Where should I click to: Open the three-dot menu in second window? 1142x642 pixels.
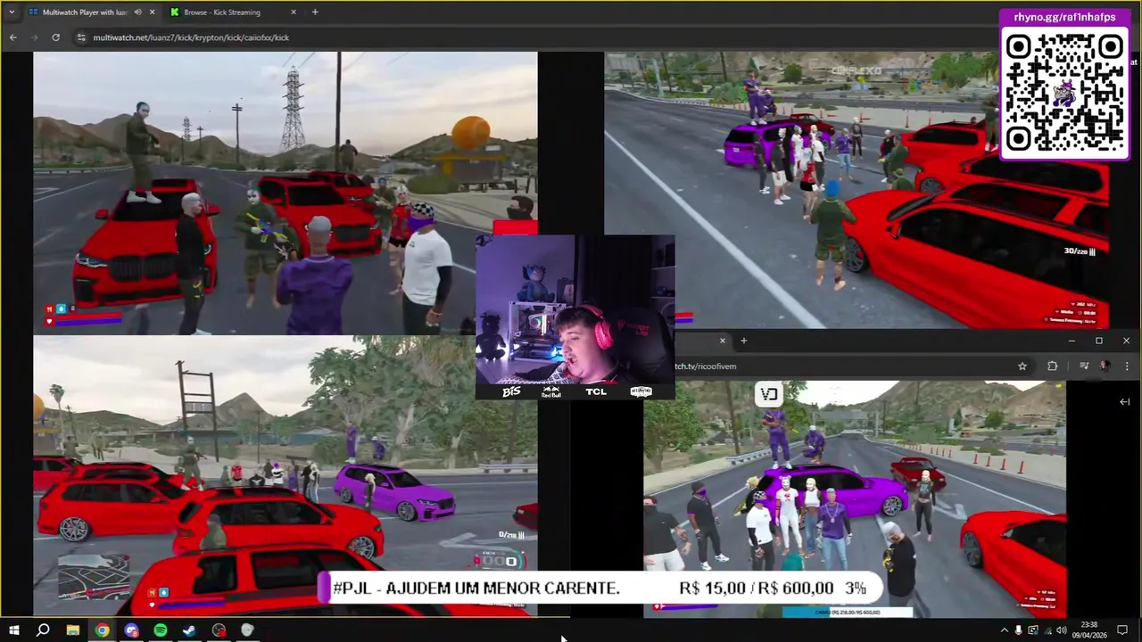pos(1126,366)
